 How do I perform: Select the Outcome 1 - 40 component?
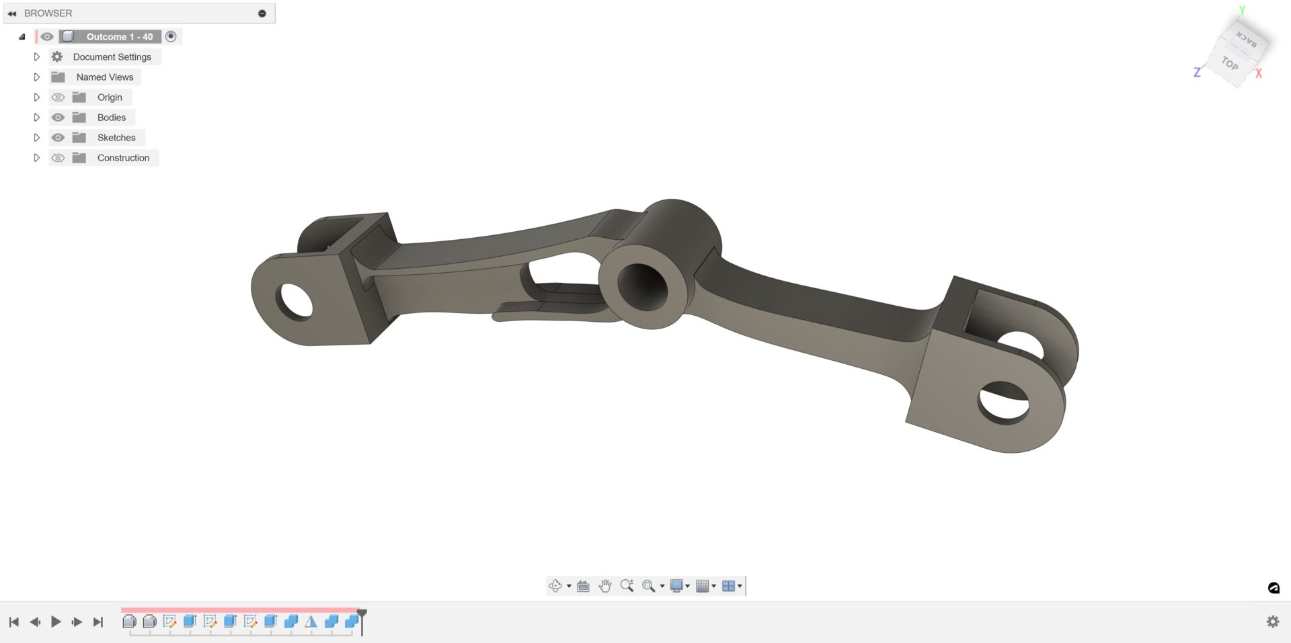[x=120, y=36]
